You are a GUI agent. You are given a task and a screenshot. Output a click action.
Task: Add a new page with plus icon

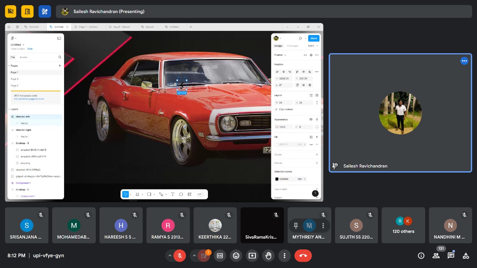[x=60, y=66]
